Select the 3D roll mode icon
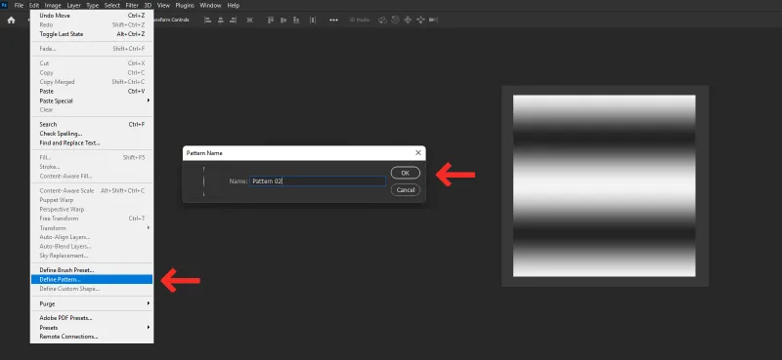Image resolution: width=782 pixels, height=360 pixels. tap(395, 20)
